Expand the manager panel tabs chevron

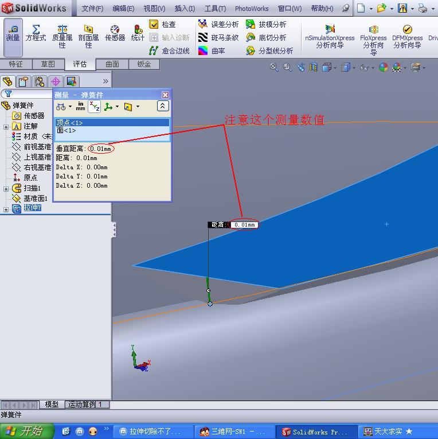click(105, 81)
